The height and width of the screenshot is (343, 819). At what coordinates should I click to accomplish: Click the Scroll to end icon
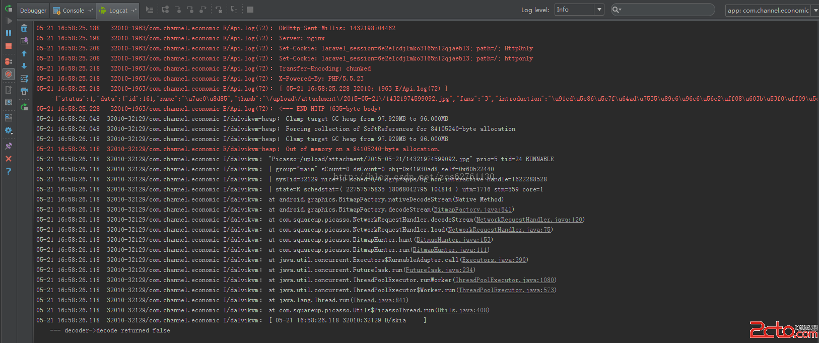coord(24,41)
